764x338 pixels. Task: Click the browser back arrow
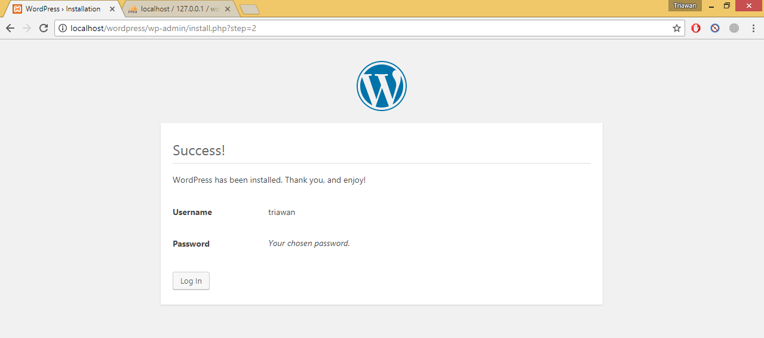tap(10, 28)
